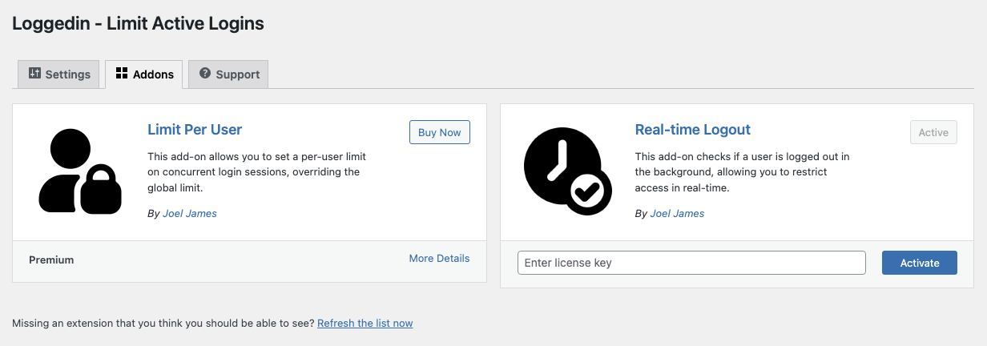Click Joel James author link under Real-time Logout

677,213
